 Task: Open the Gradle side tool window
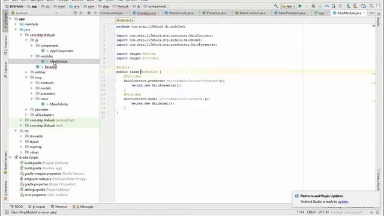379,20
